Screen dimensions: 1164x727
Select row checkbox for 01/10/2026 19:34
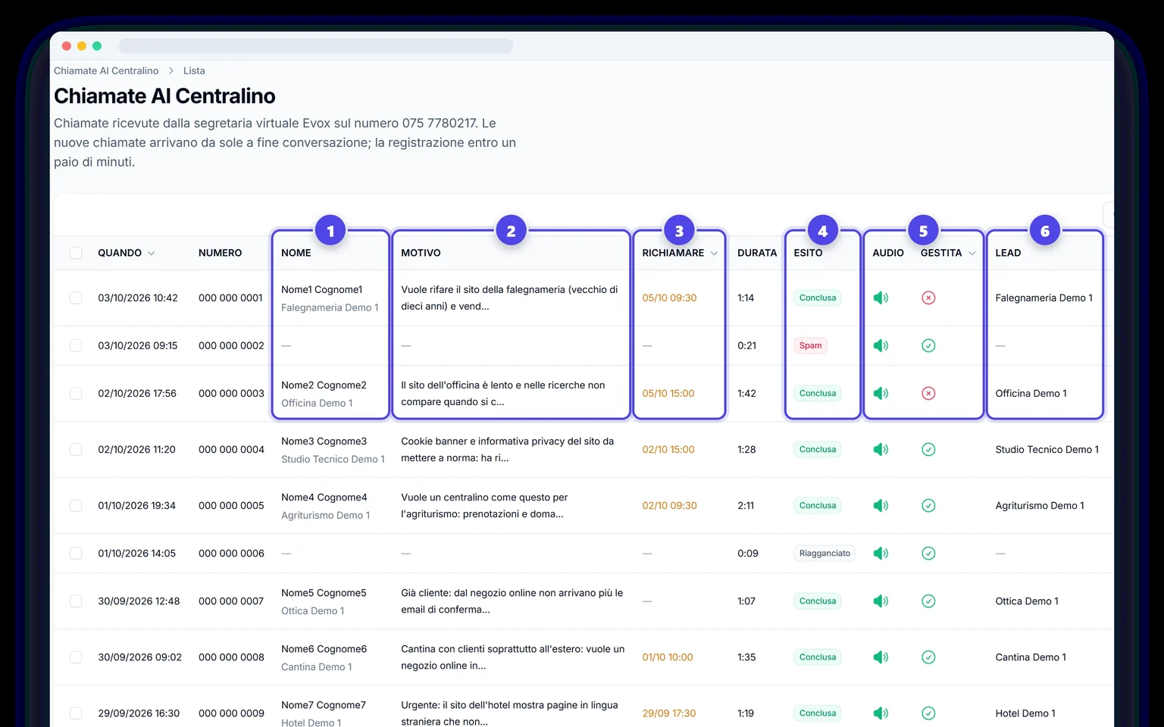pyautogui.click(x=76, y=505)
